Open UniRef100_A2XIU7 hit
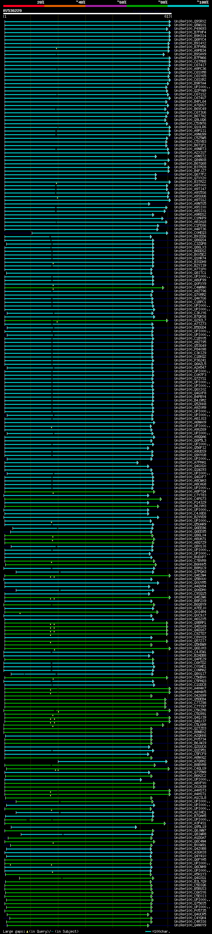The image size is (212, 934). click(x=190, y=153)
